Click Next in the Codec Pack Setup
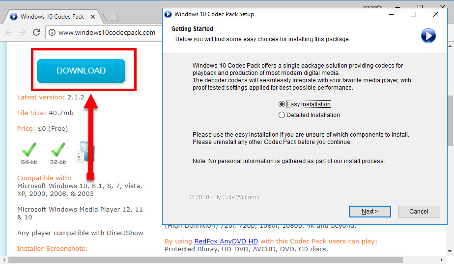Viewport: 454px width, 264px height. tap(370, 212)
